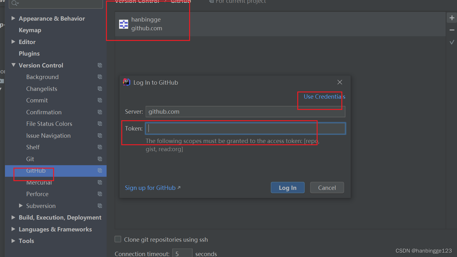Close the Log In to GitHub dialog

[x=340, y=82]
